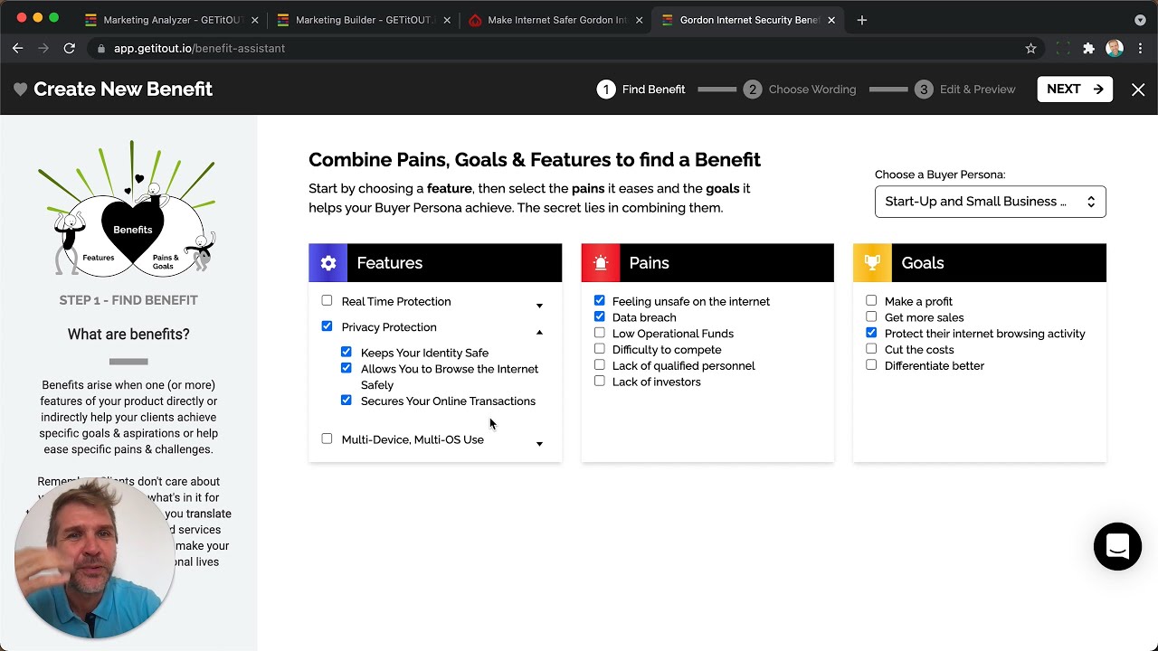Check the Get more sales goal
The width and height of the screenshot is (1158, 651).
click(x=871, y=316)
